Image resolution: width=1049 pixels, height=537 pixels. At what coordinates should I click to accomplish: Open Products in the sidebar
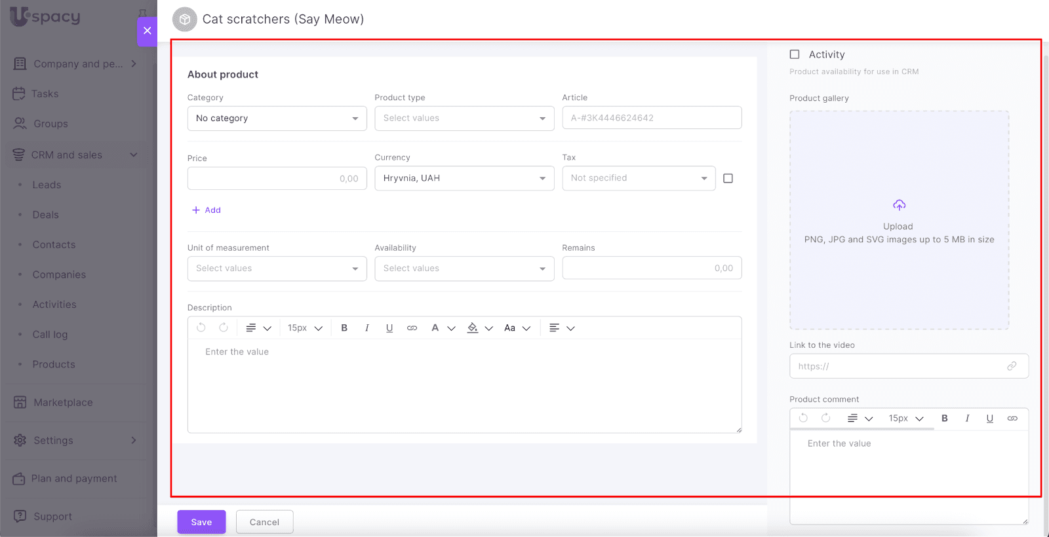(x=54, y=364)
